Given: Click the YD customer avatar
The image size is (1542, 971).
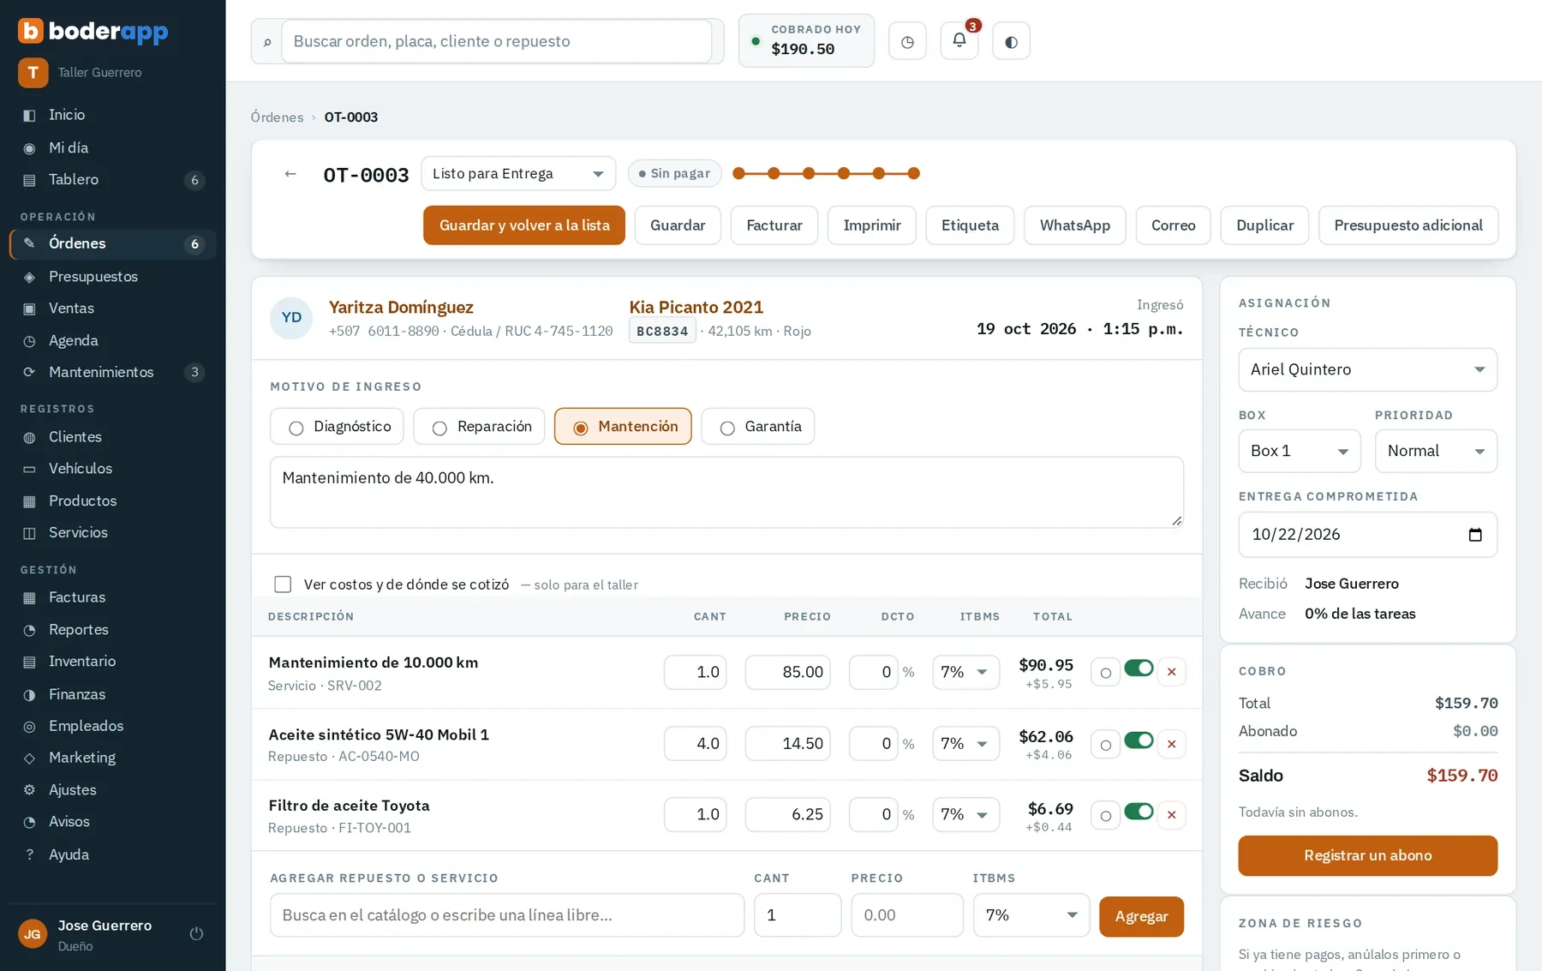Looking at the screenshot, I should [291, 318].
